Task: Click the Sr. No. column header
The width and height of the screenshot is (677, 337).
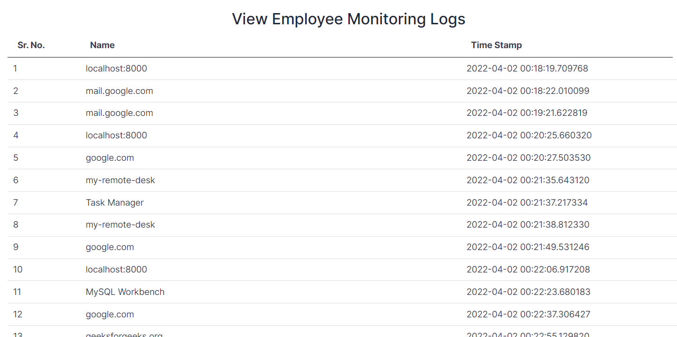Action: coord(31,45)
